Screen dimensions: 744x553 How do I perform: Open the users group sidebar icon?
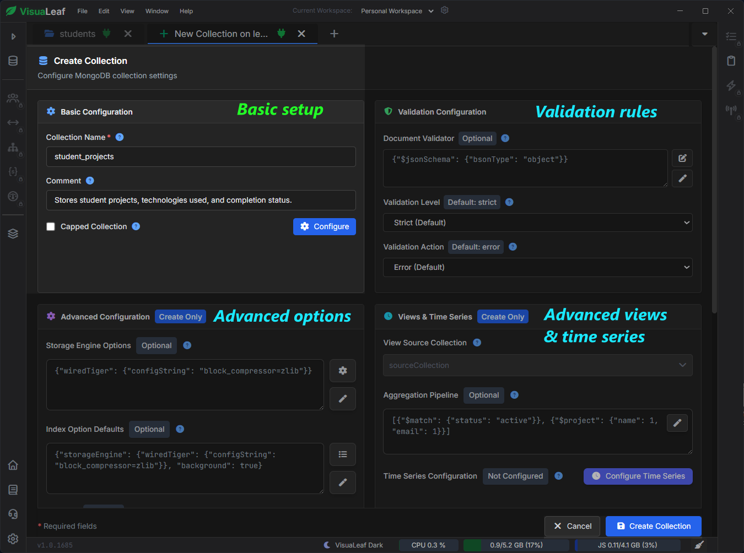point(13,99)
